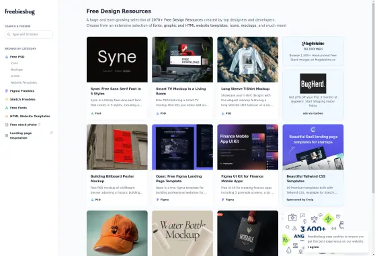Click Figma tag under Finance Mobile Apps card

pos(230,200)
